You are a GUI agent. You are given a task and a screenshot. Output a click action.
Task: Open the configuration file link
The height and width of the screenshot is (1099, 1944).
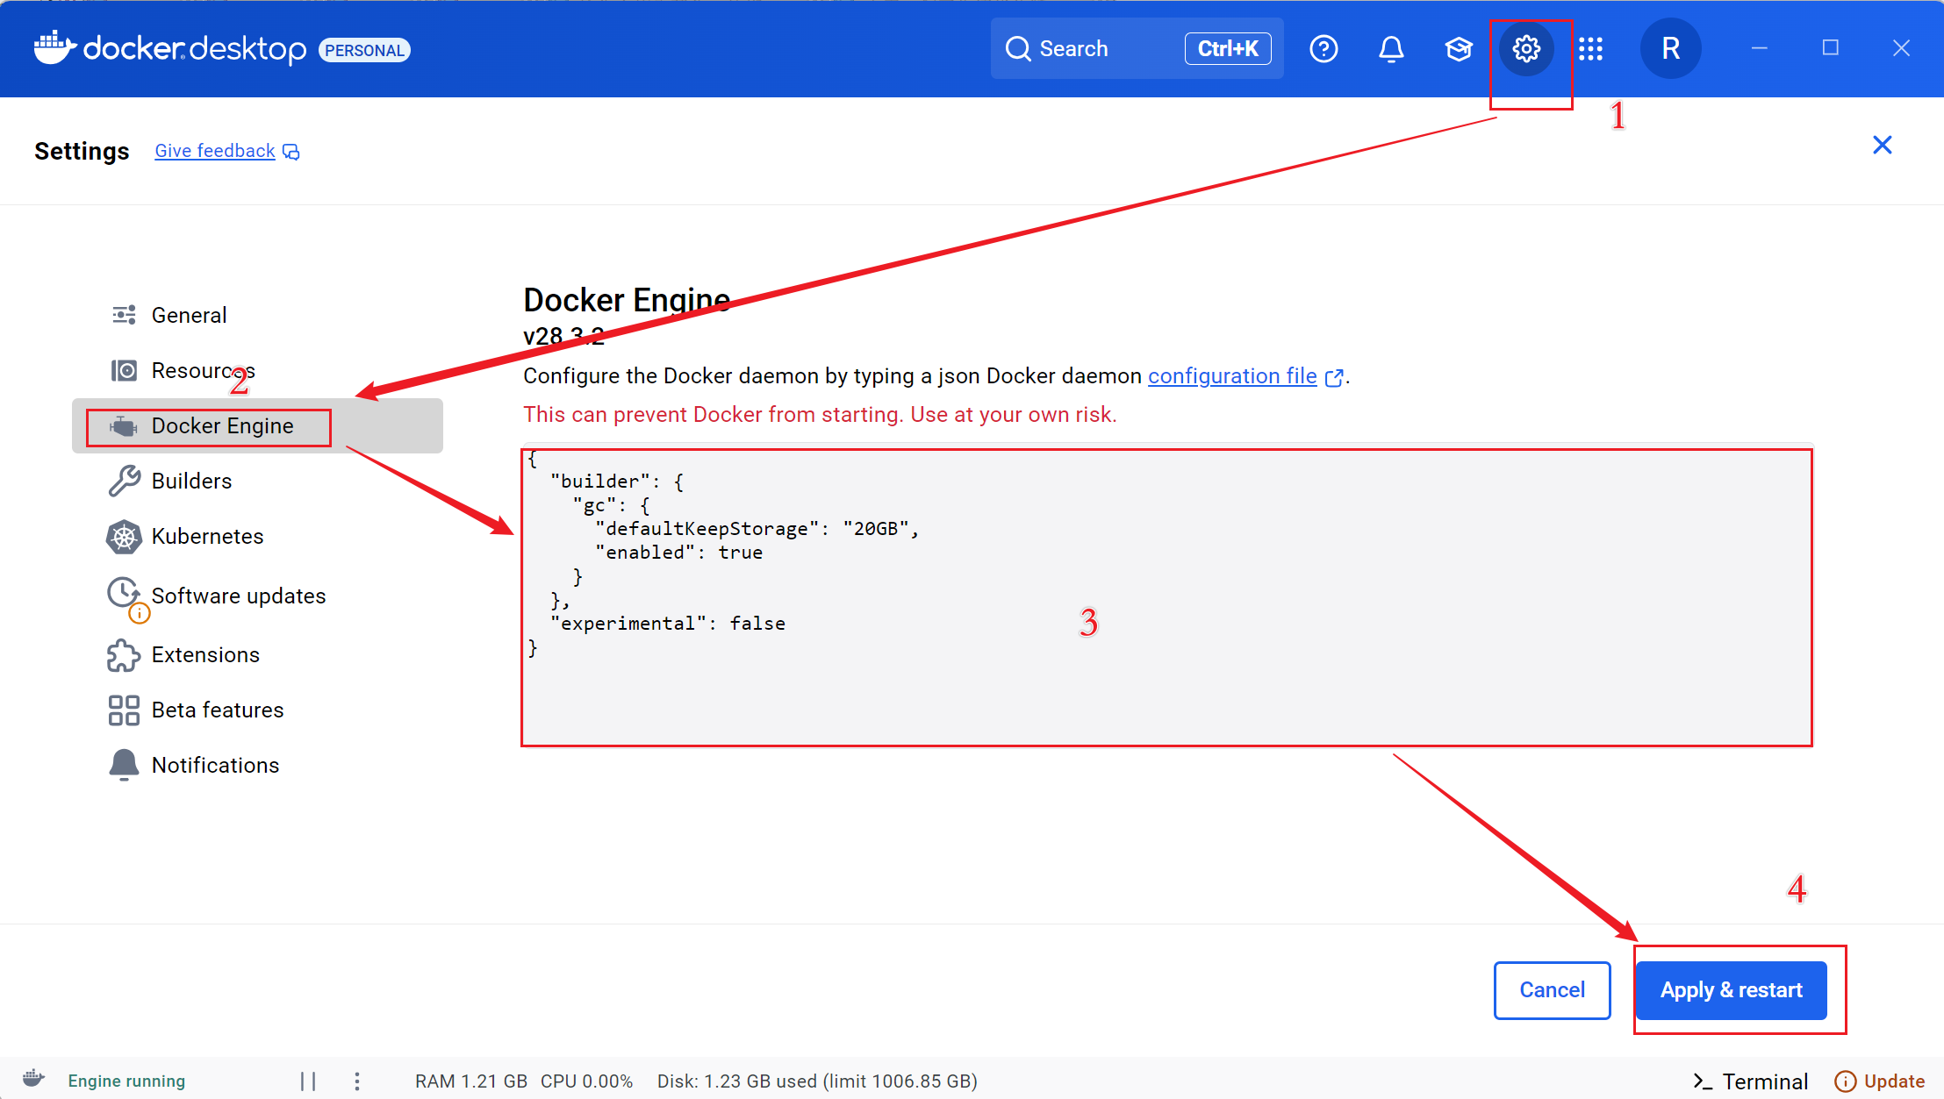click(1232, 375)
